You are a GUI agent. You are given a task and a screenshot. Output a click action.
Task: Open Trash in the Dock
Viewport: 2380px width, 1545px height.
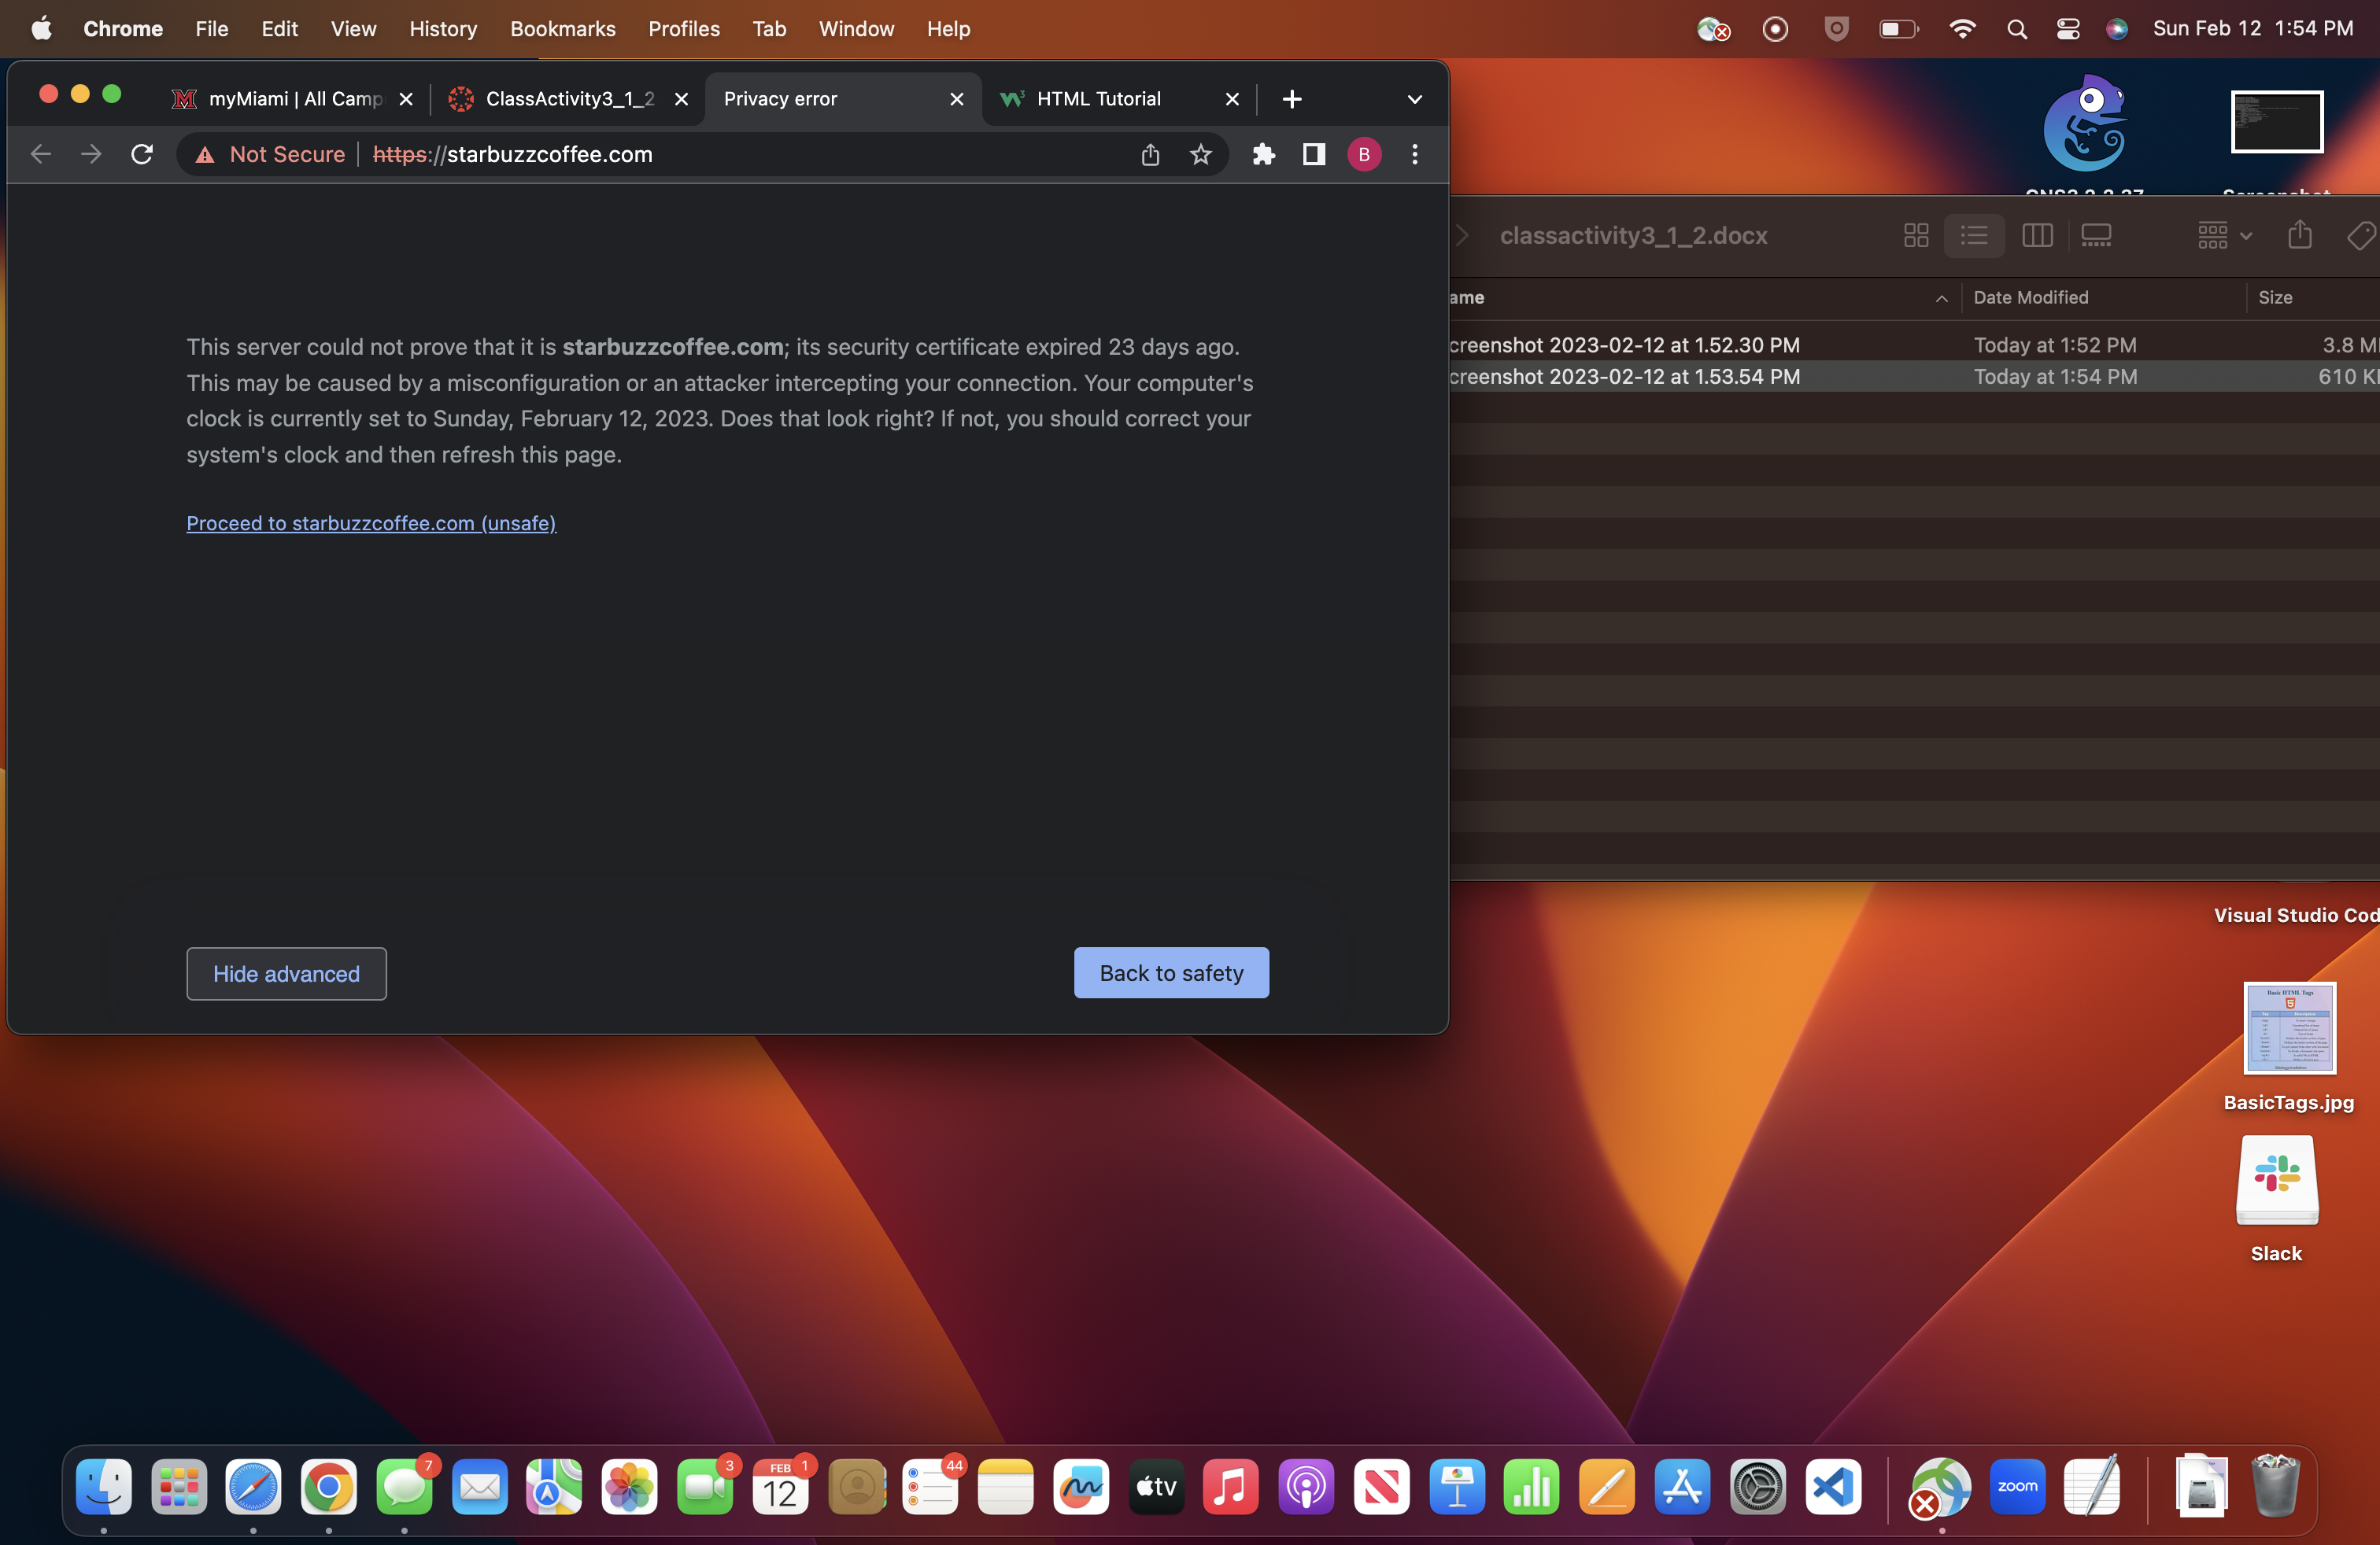pyautogui.click(x=2275, y=1487)
